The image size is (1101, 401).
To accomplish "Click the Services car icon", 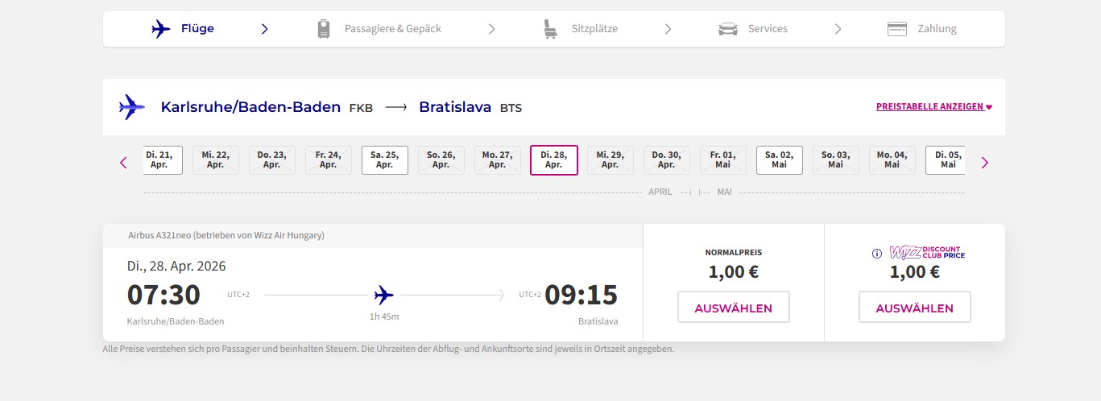I will [728, 29].
